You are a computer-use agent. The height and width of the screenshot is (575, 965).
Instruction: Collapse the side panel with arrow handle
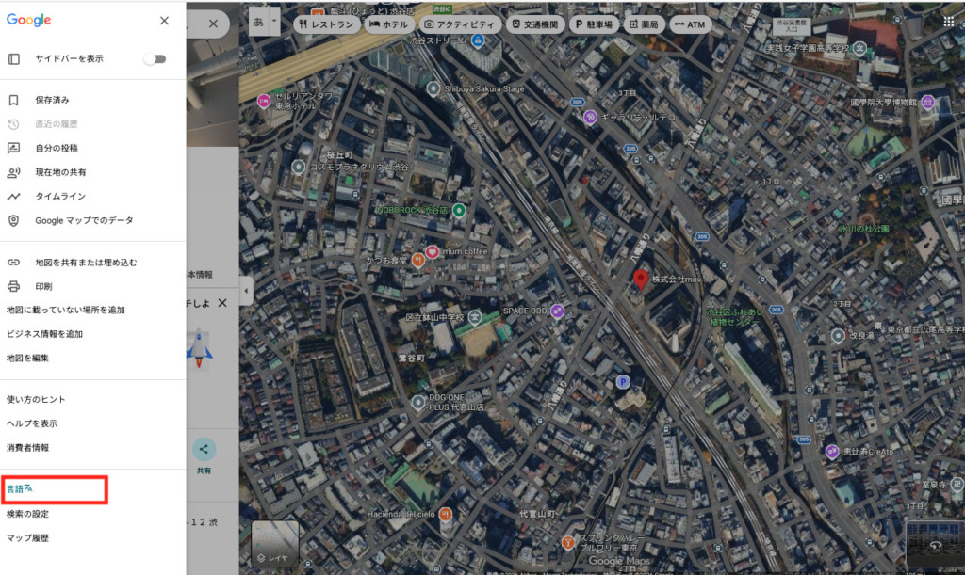(x=246, y=291)
